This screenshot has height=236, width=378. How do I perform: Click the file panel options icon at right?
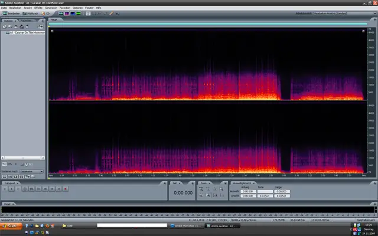[x=40, y=27]
